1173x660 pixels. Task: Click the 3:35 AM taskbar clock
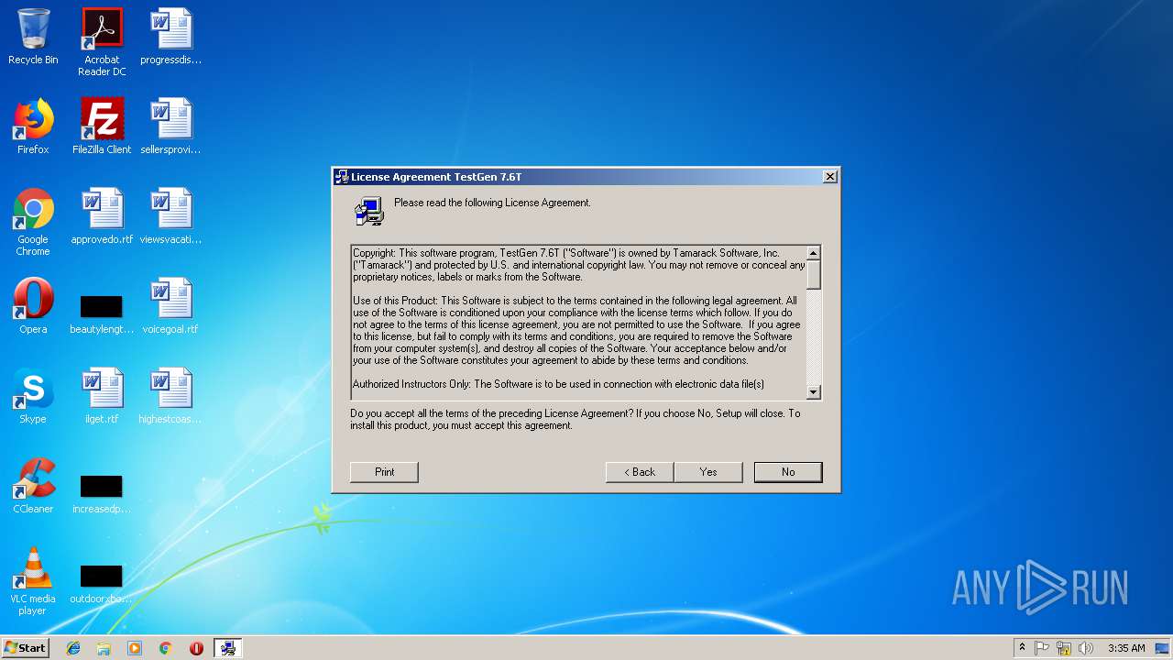tap(1126, 648)
